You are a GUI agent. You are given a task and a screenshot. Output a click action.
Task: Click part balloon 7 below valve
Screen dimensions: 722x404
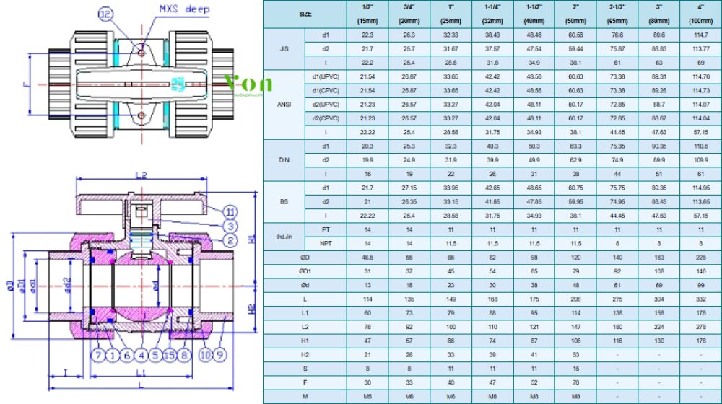(97, 355)
